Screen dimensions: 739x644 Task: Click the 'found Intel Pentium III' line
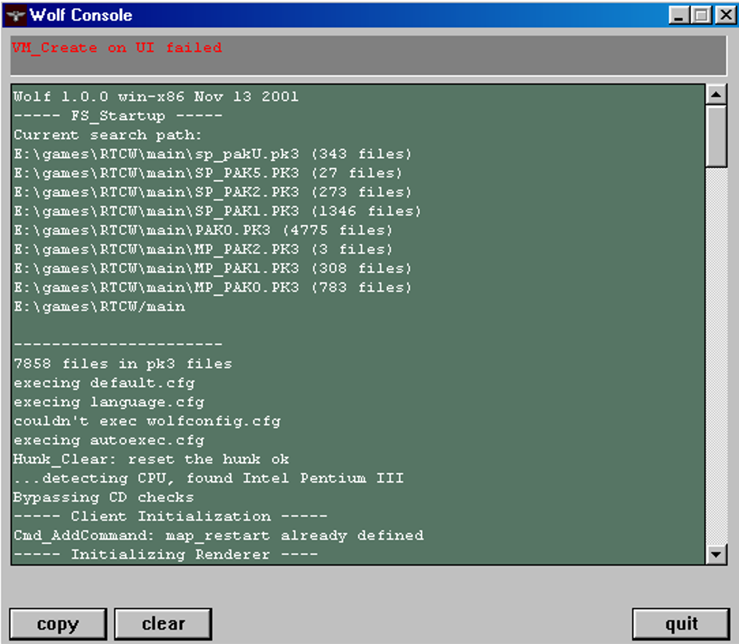click(208, 478)
